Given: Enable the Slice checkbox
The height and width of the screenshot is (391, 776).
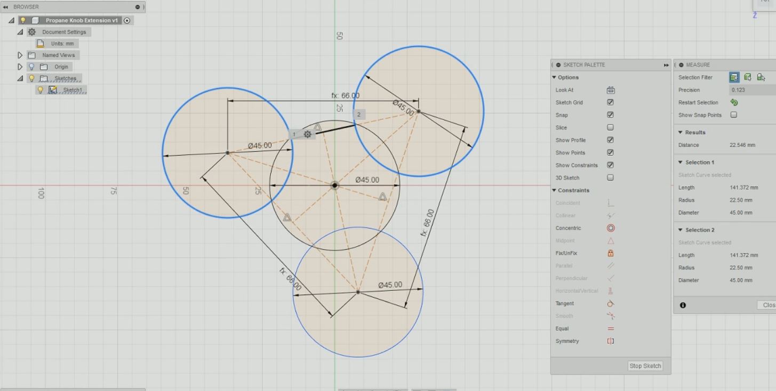Looking at the screenshot, I should pyautogui.click(x=611, y=128).
